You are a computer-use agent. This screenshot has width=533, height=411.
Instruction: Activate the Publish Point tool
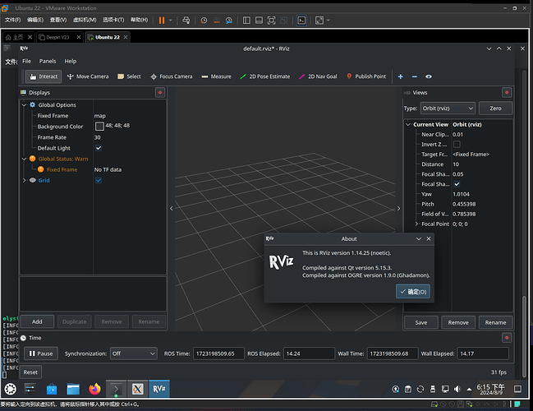click(x=366, y=76)
